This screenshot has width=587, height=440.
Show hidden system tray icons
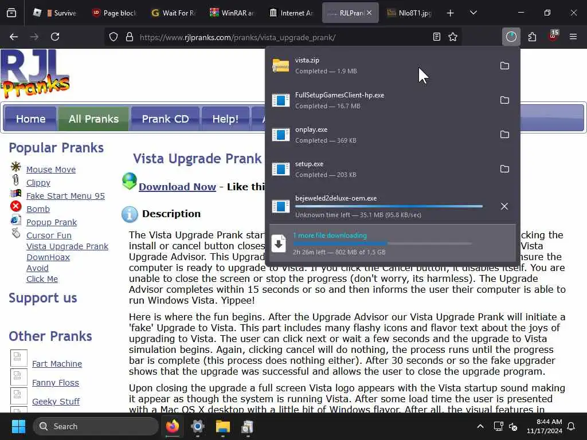[480, 426]
